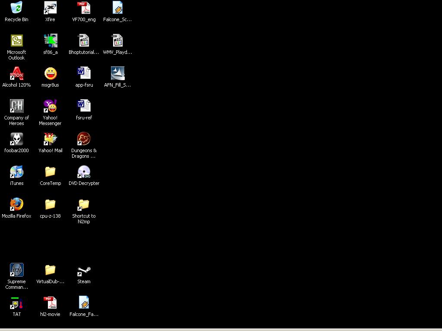This screenshot has width=442, height=331.
Task: Open the VirtualDub folder
Action: [50, 270]
